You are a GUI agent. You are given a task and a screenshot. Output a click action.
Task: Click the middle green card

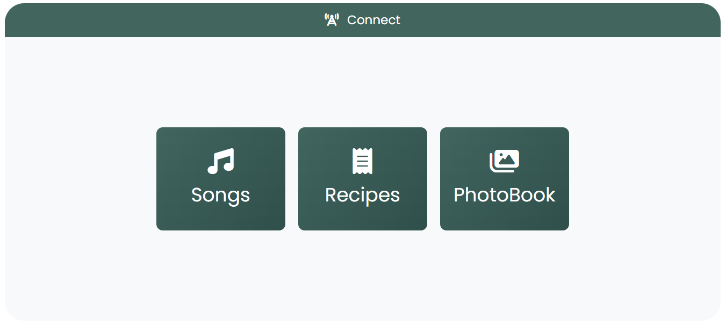point(363,179)
